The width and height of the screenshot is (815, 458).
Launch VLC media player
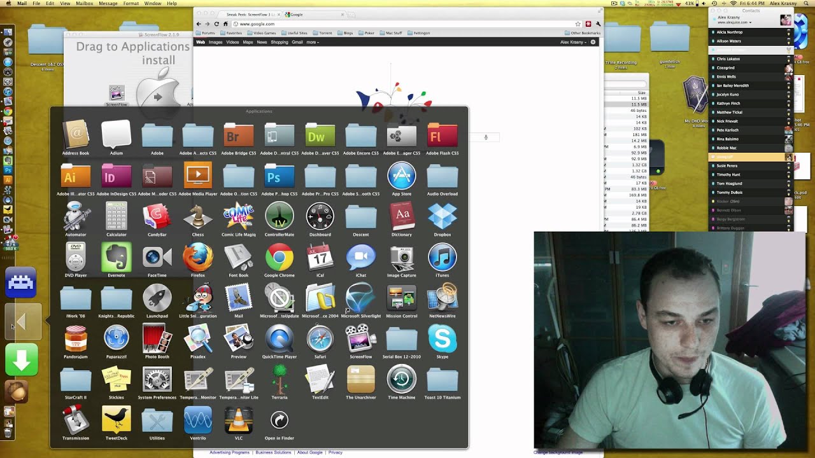(239, 420)
